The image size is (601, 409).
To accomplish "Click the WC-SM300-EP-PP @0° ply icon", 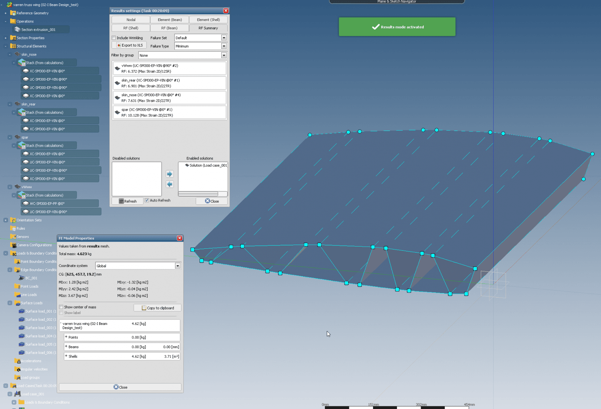I will pyautogui.click(x=26, y=203).
